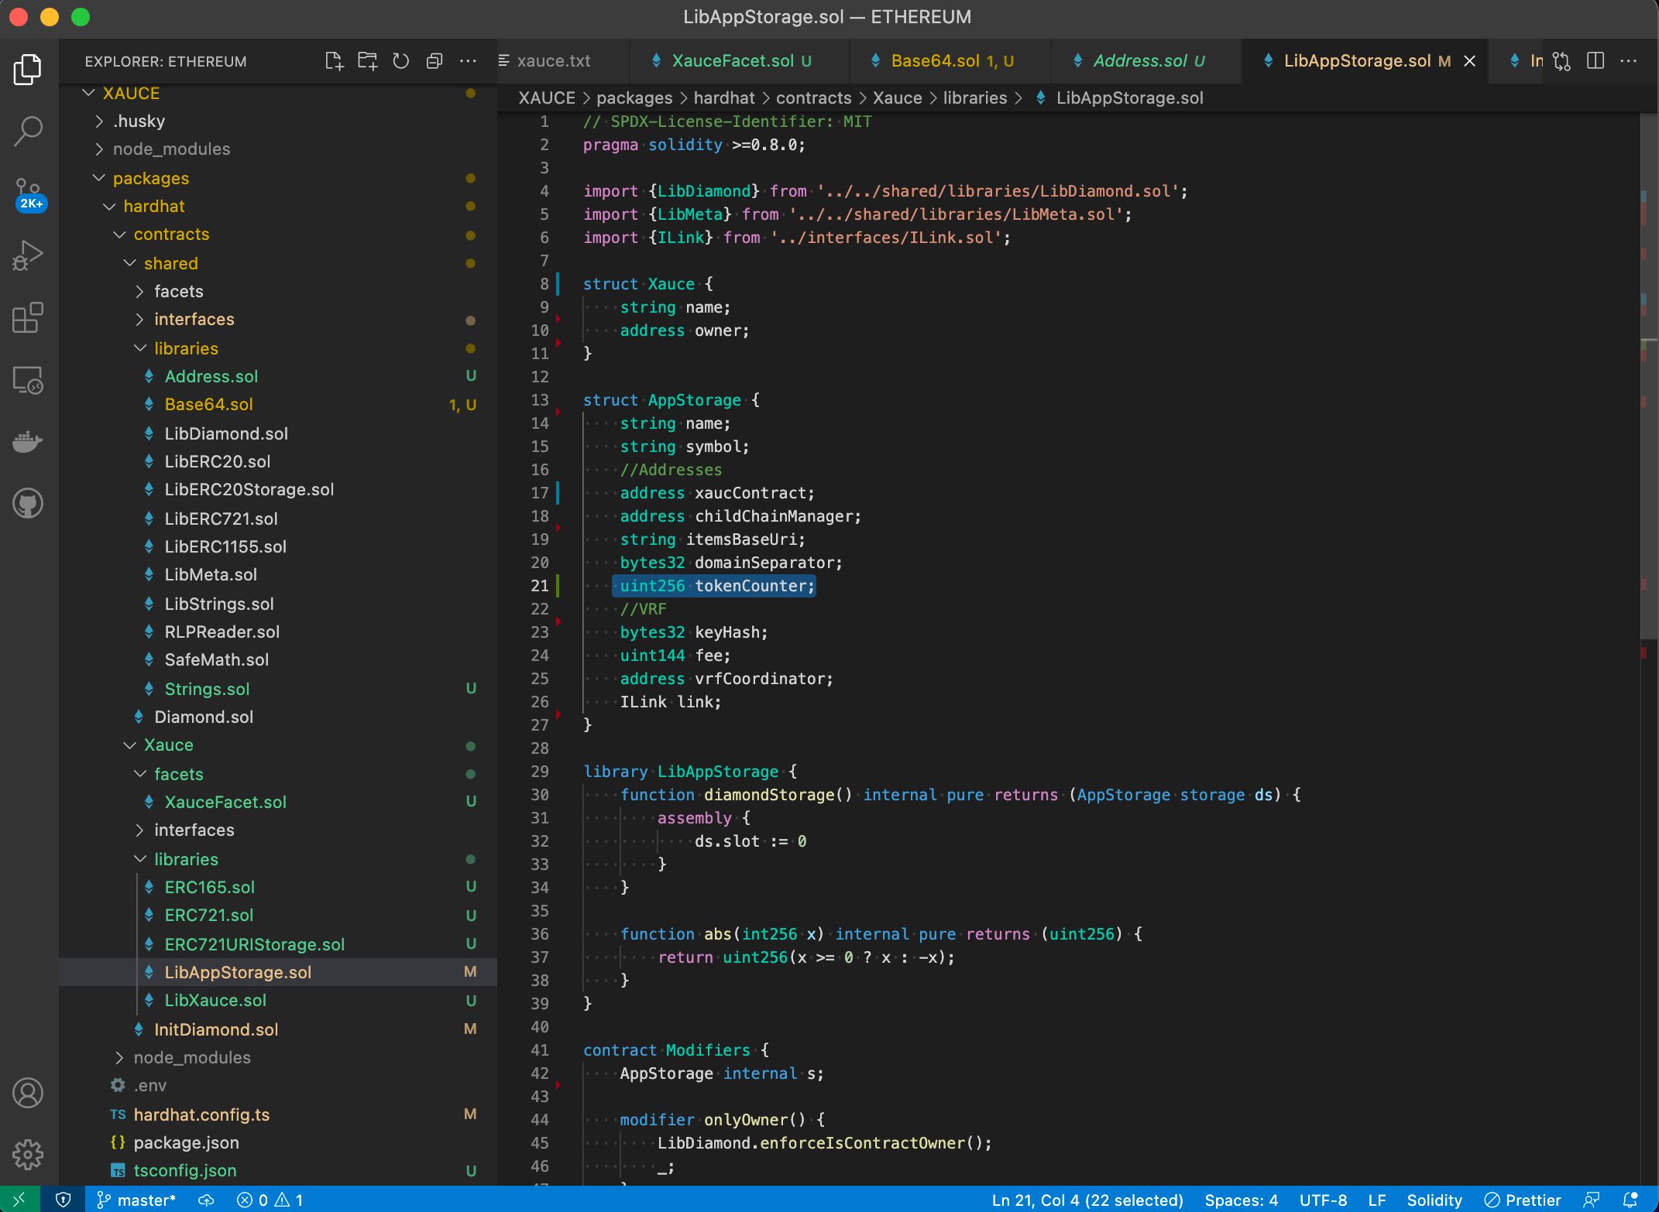Change indentation via Spaces: 4
This screenshot has width=1659, height=1212.
[x=1241, y=1200]
